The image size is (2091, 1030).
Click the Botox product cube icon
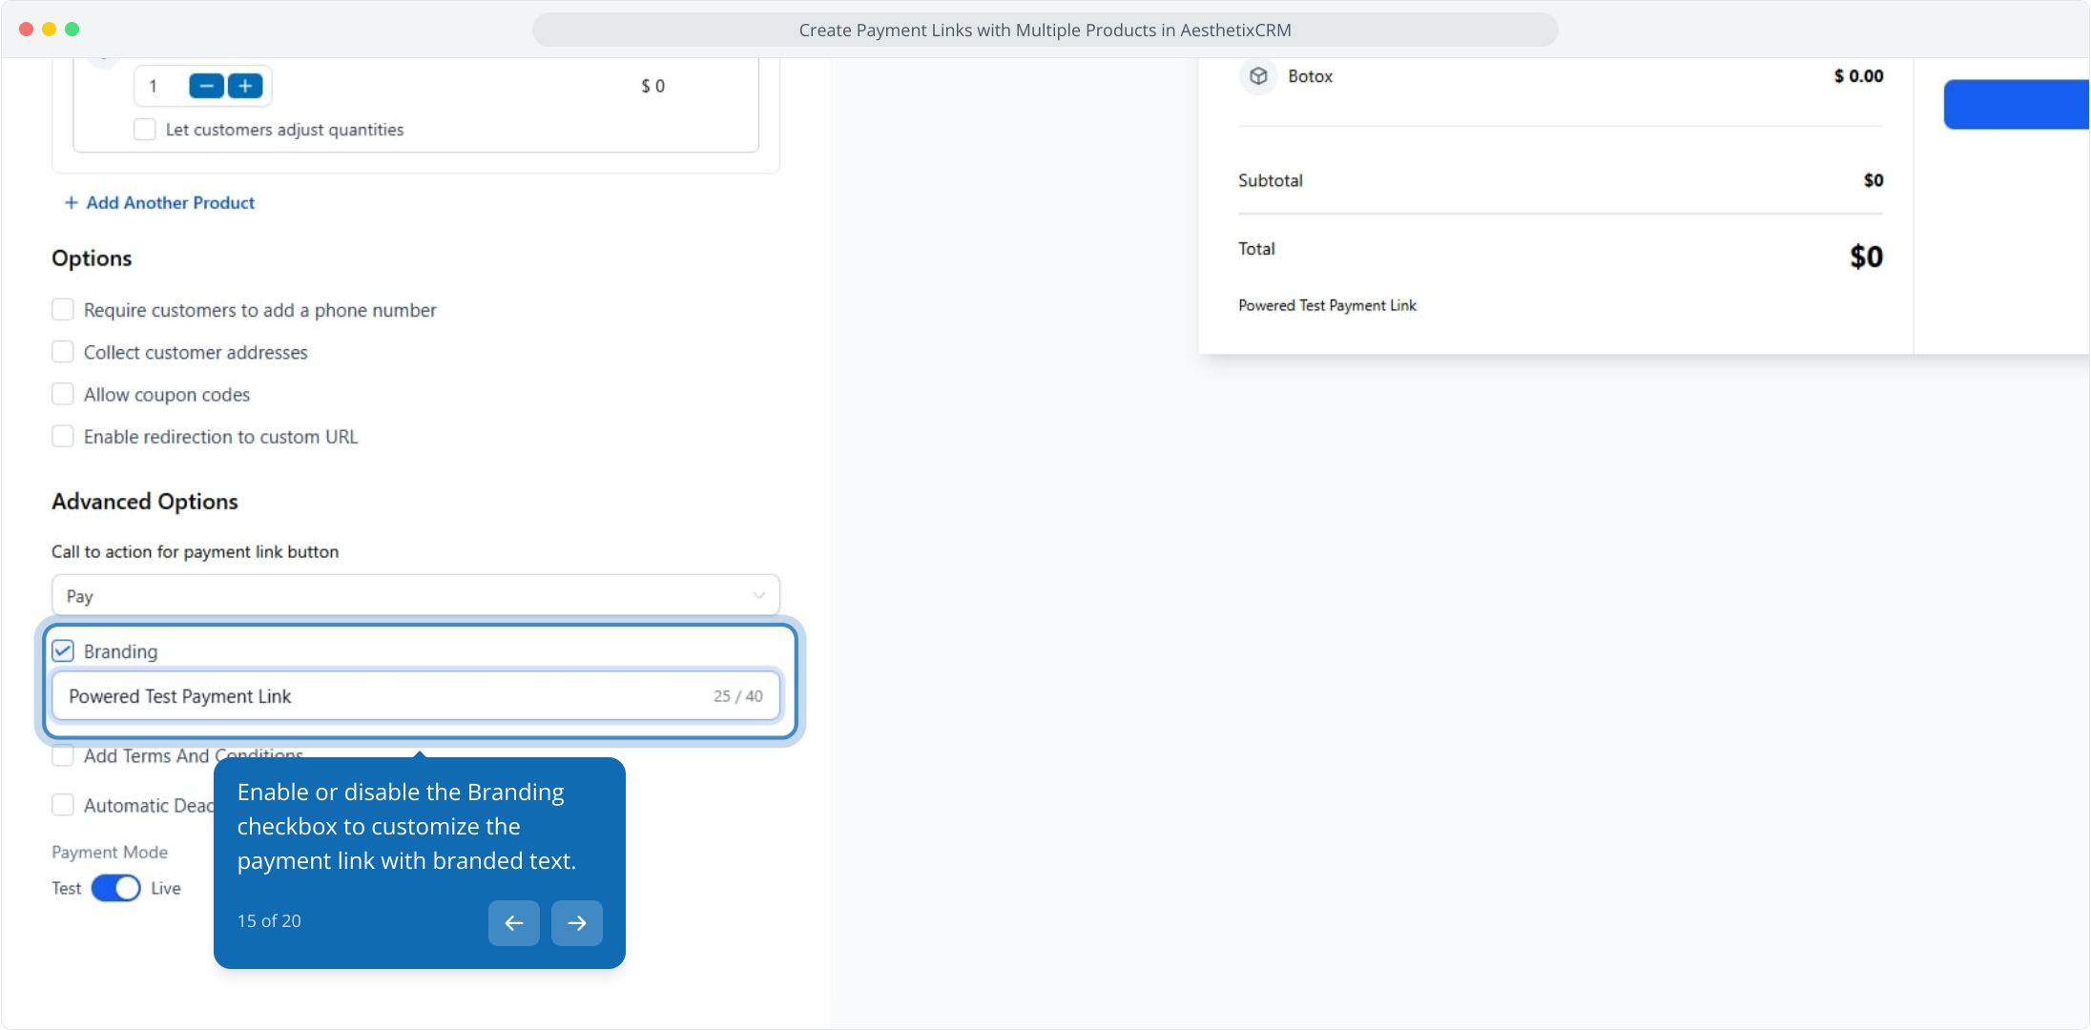coord(1258,76)
